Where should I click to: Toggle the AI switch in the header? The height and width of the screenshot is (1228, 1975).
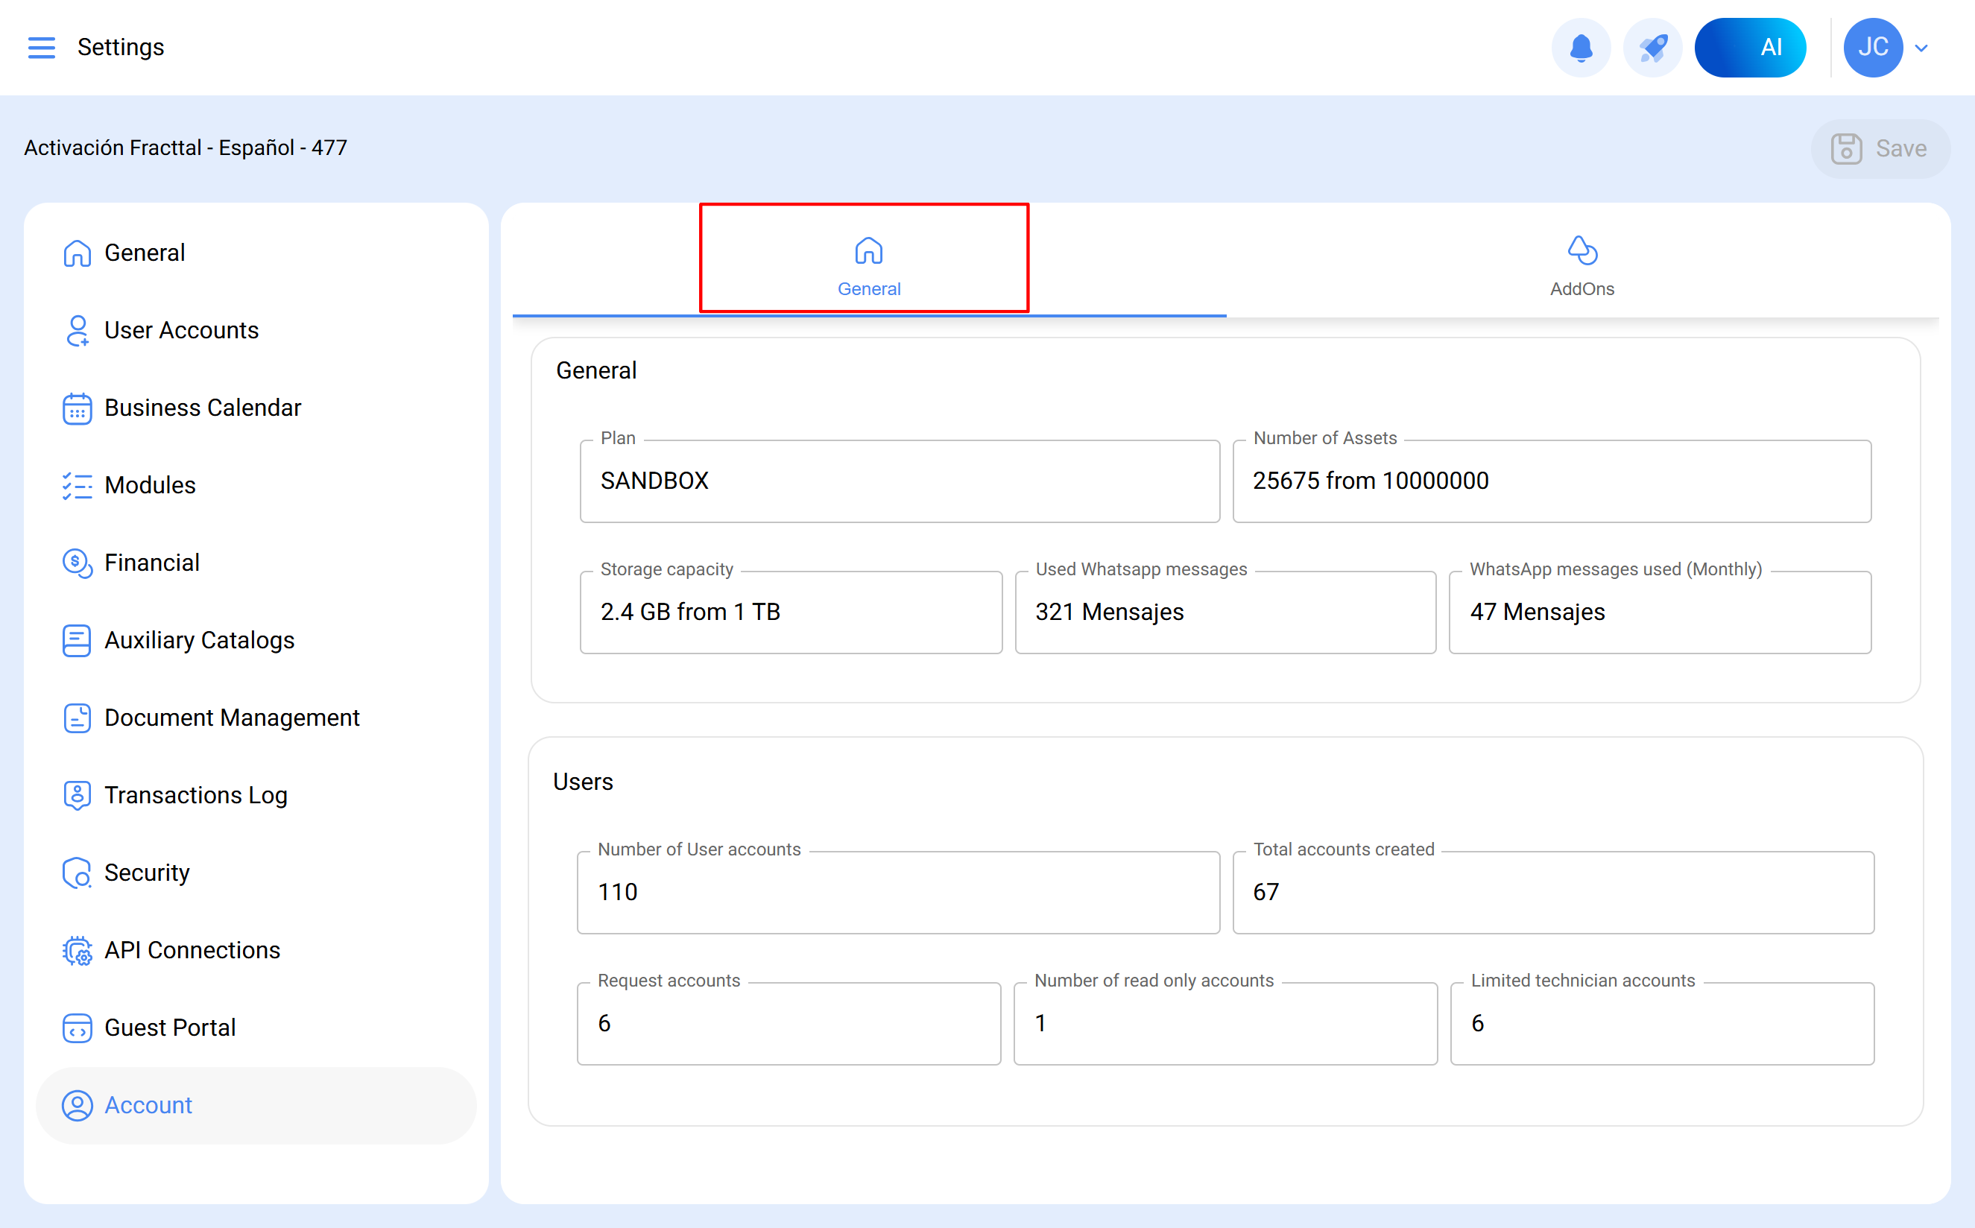tap(1750, 47)
